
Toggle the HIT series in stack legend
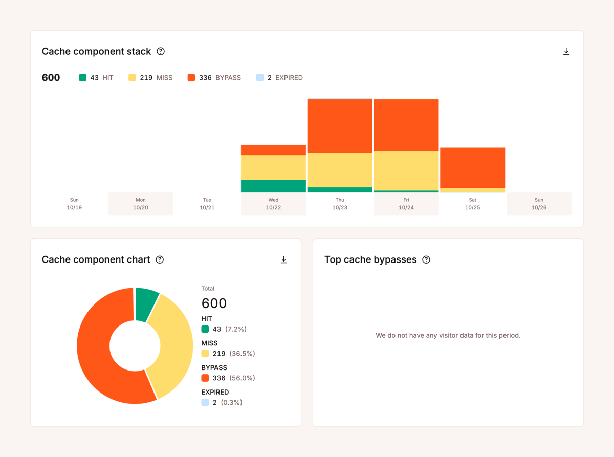click(96, 77)
